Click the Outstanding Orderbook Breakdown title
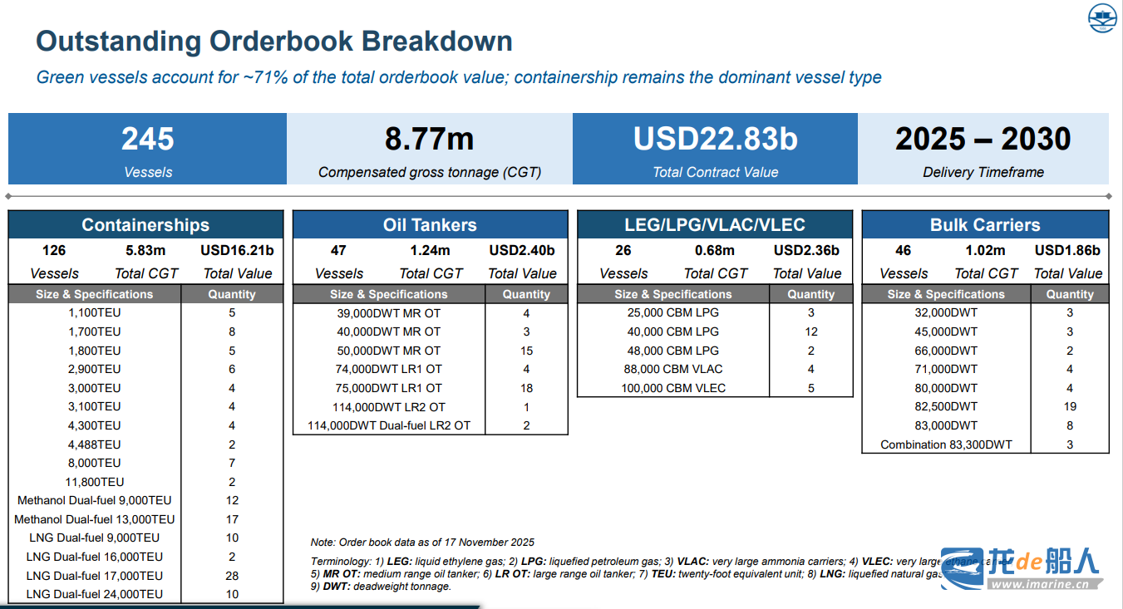Screen dimensions: 1123x609 (274, 41)
